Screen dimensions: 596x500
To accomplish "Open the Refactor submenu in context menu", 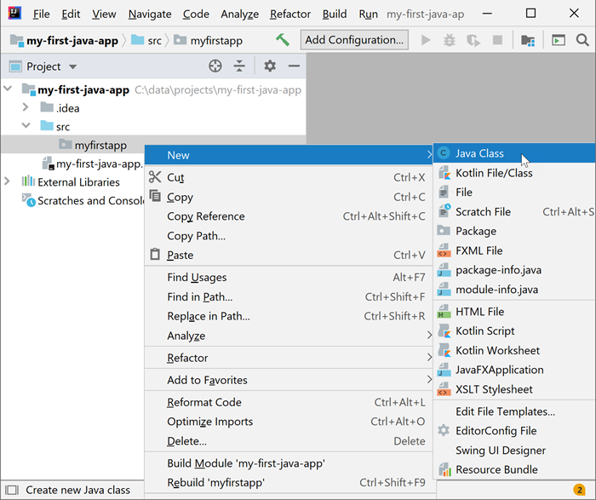I will click(x=187, y=358).
